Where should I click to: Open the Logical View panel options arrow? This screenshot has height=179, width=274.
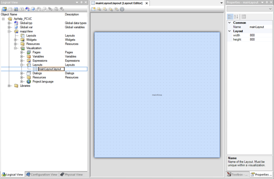click(77, 2)
